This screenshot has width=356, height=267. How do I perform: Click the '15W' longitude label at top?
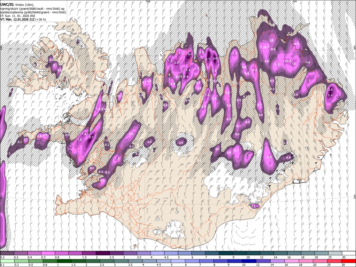click(295, 1)
